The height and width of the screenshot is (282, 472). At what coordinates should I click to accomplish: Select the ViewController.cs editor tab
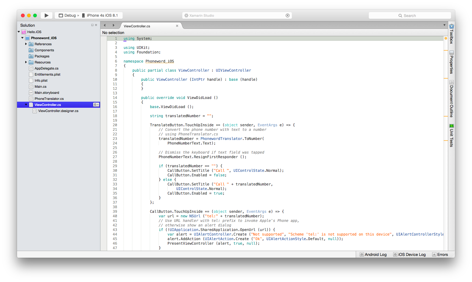click(137, 26)
